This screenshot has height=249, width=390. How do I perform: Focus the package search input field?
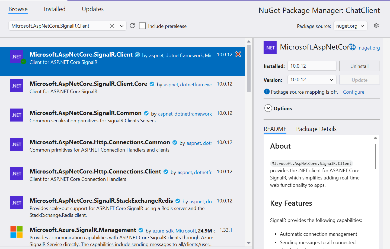tap(59, 26)
